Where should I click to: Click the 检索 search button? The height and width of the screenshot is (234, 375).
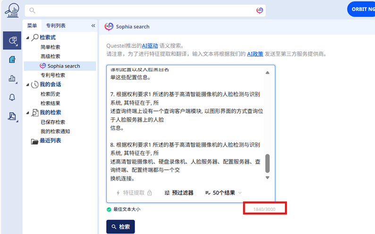click(120, 226)
